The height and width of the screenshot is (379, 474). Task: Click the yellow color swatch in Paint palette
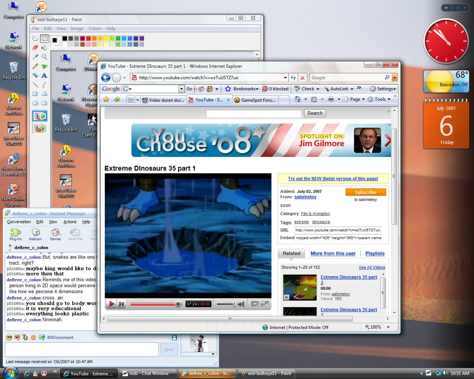click(x=106, y=38)
